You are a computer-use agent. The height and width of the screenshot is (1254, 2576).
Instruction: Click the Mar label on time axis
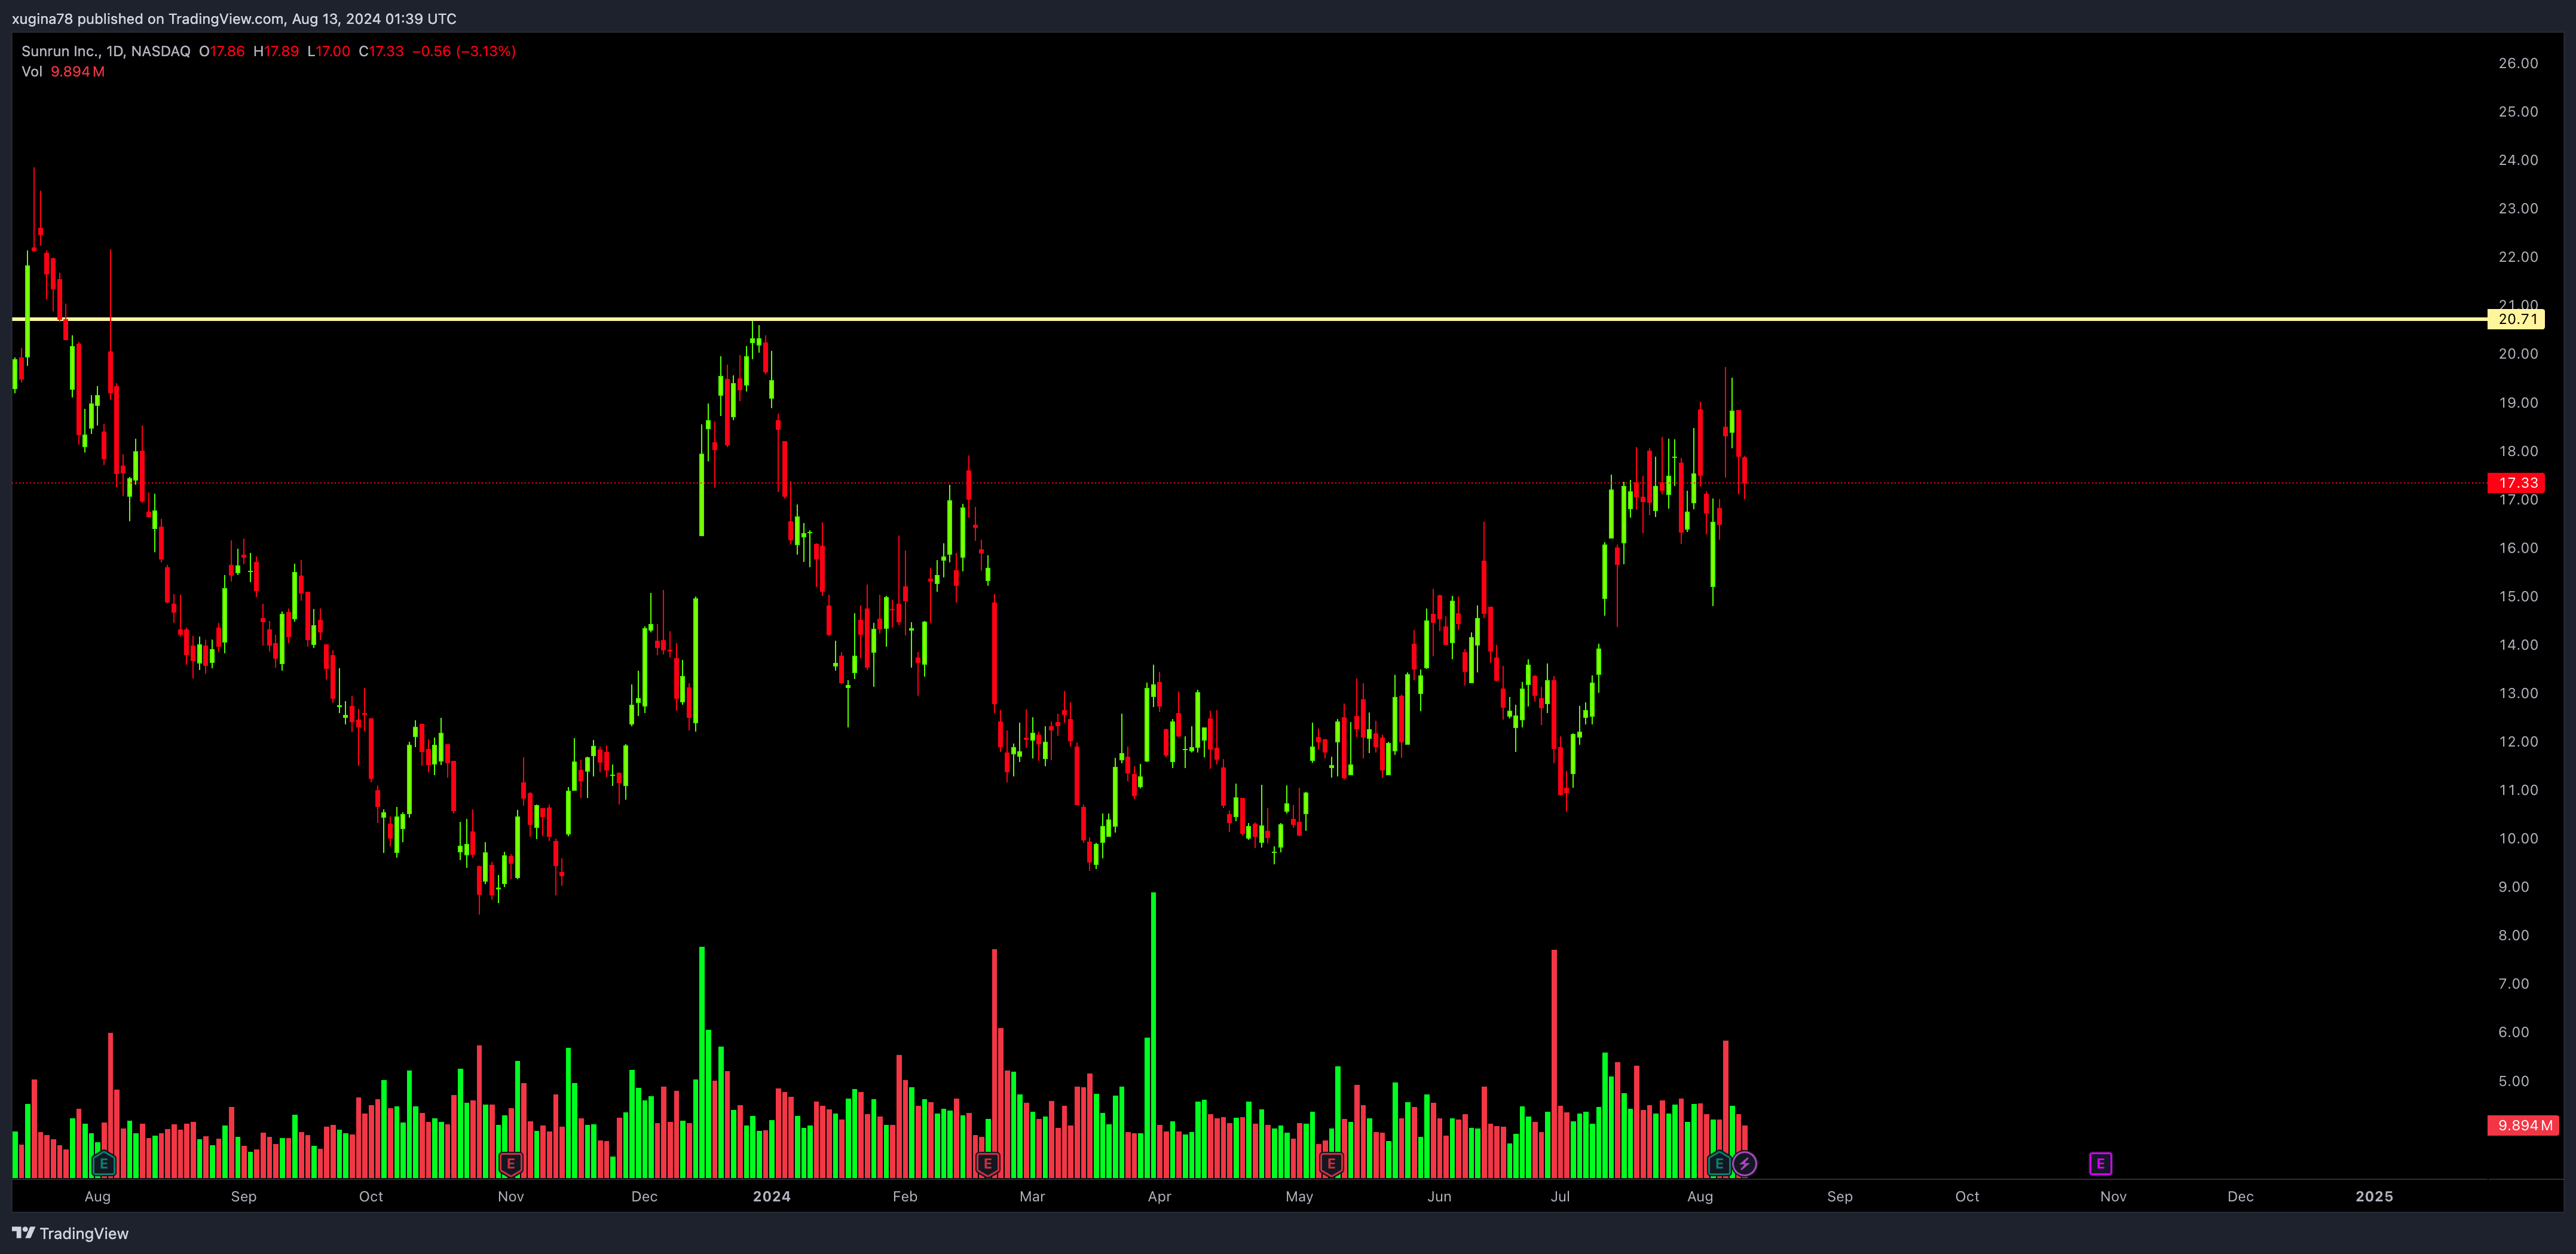[1032, 1196]
